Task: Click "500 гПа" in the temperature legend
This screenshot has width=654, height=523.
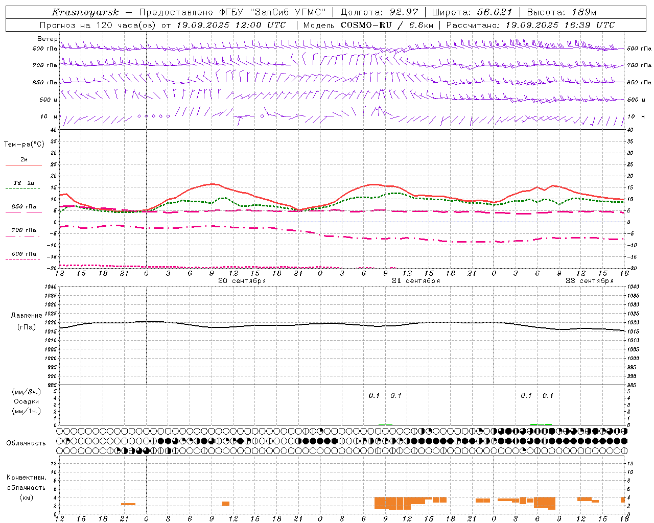Action: click(24, 254)
